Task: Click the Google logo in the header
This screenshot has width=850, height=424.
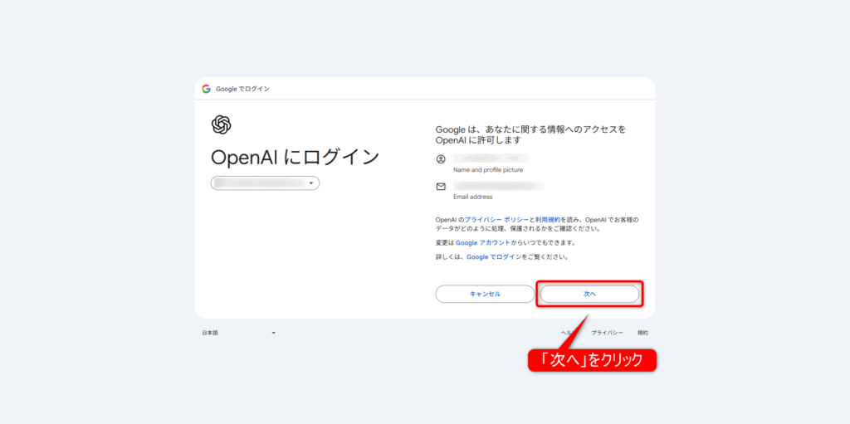Action: pos(206,89)
